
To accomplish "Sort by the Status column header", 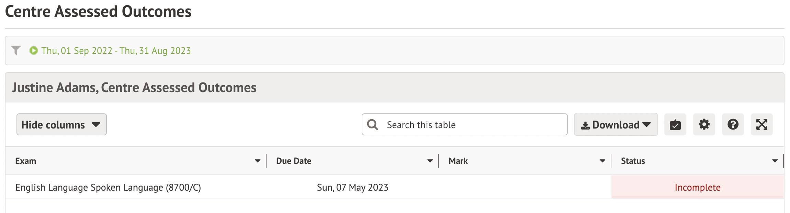I will [x=633, y=161].
